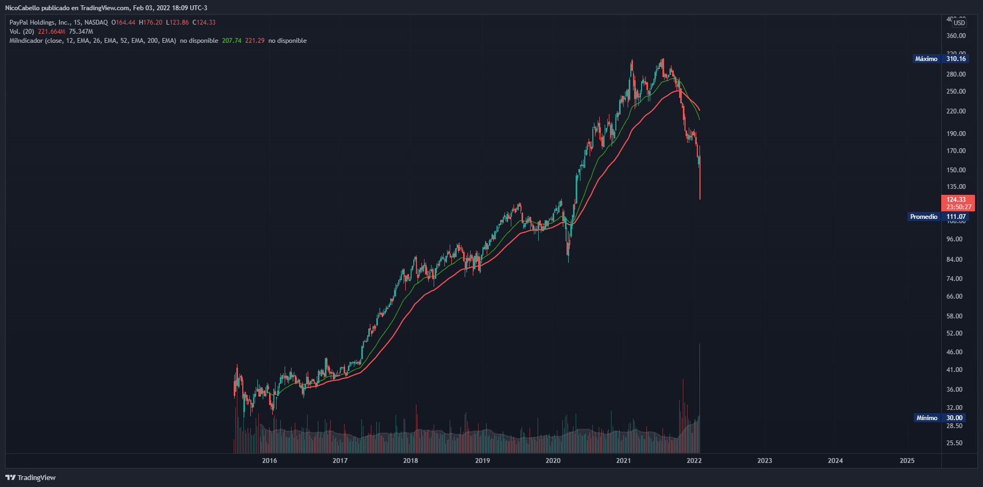Click the high value H176.20

coord(151,22)
